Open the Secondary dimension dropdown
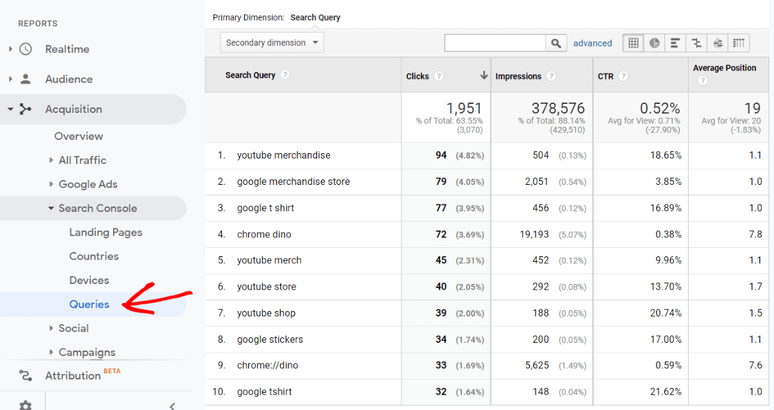Screen dimensions: 774x410 (x=271, y=42)
